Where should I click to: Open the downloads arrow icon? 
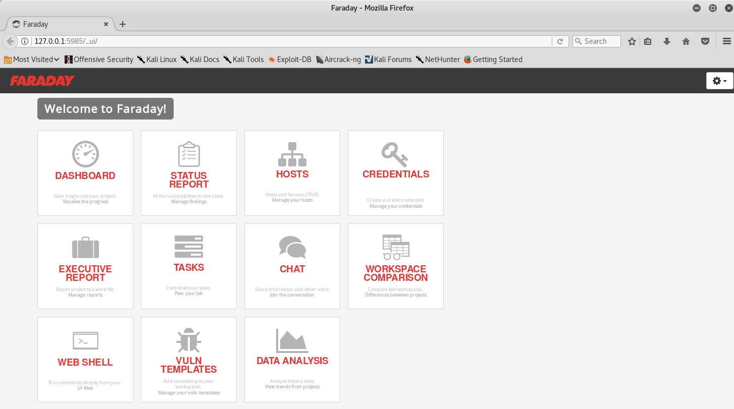tap(667, 41)
